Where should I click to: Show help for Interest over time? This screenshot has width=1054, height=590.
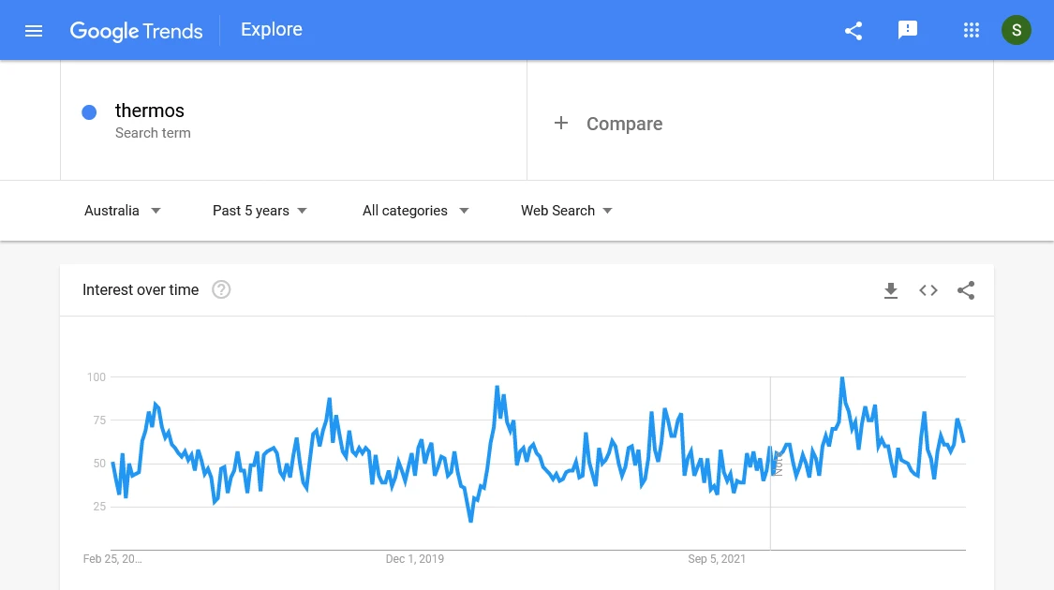click(221, 289)
